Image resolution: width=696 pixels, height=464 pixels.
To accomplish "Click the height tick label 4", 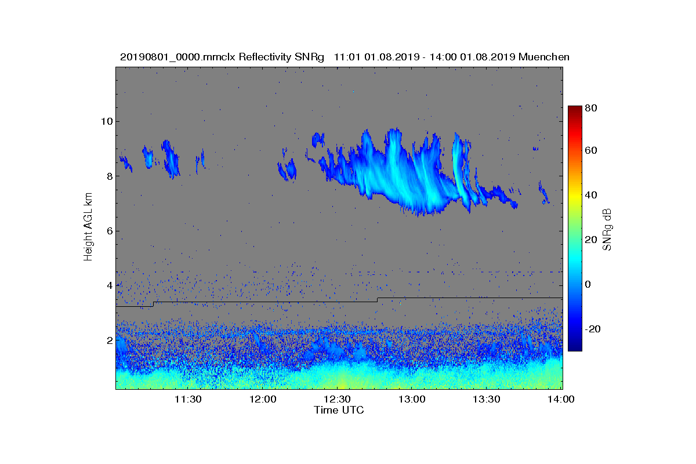I will (x=108, y=285).
